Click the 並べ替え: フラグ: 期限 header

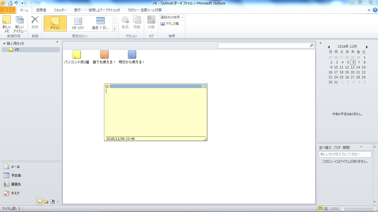(334, 147)
